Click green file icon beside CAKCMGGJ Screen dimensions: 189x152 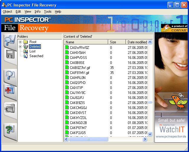[67, 108]
